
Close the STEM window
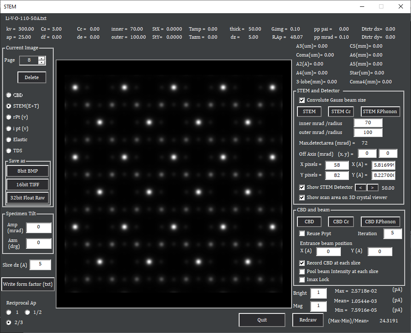click(x=401, y=6)
